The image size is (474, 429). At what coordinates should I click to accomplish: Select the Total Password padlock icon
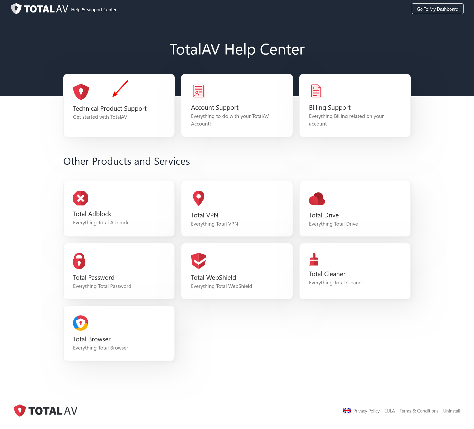click(79, 261)
